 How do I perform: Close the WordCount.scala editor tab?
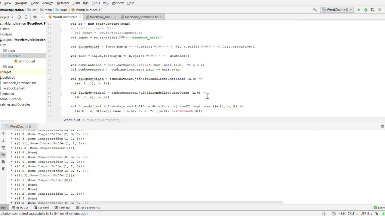click(x=80, y=17)
